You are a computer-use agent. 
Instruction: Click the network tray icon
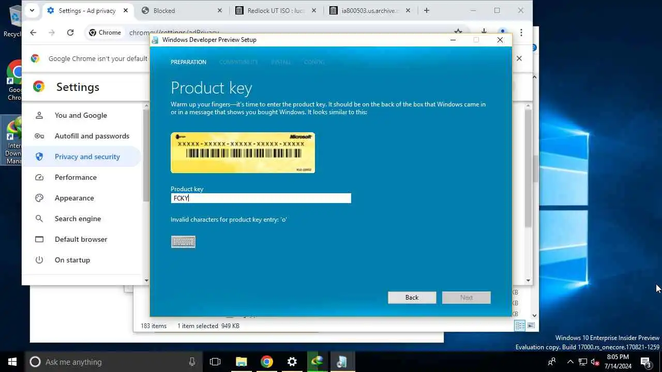583,362
